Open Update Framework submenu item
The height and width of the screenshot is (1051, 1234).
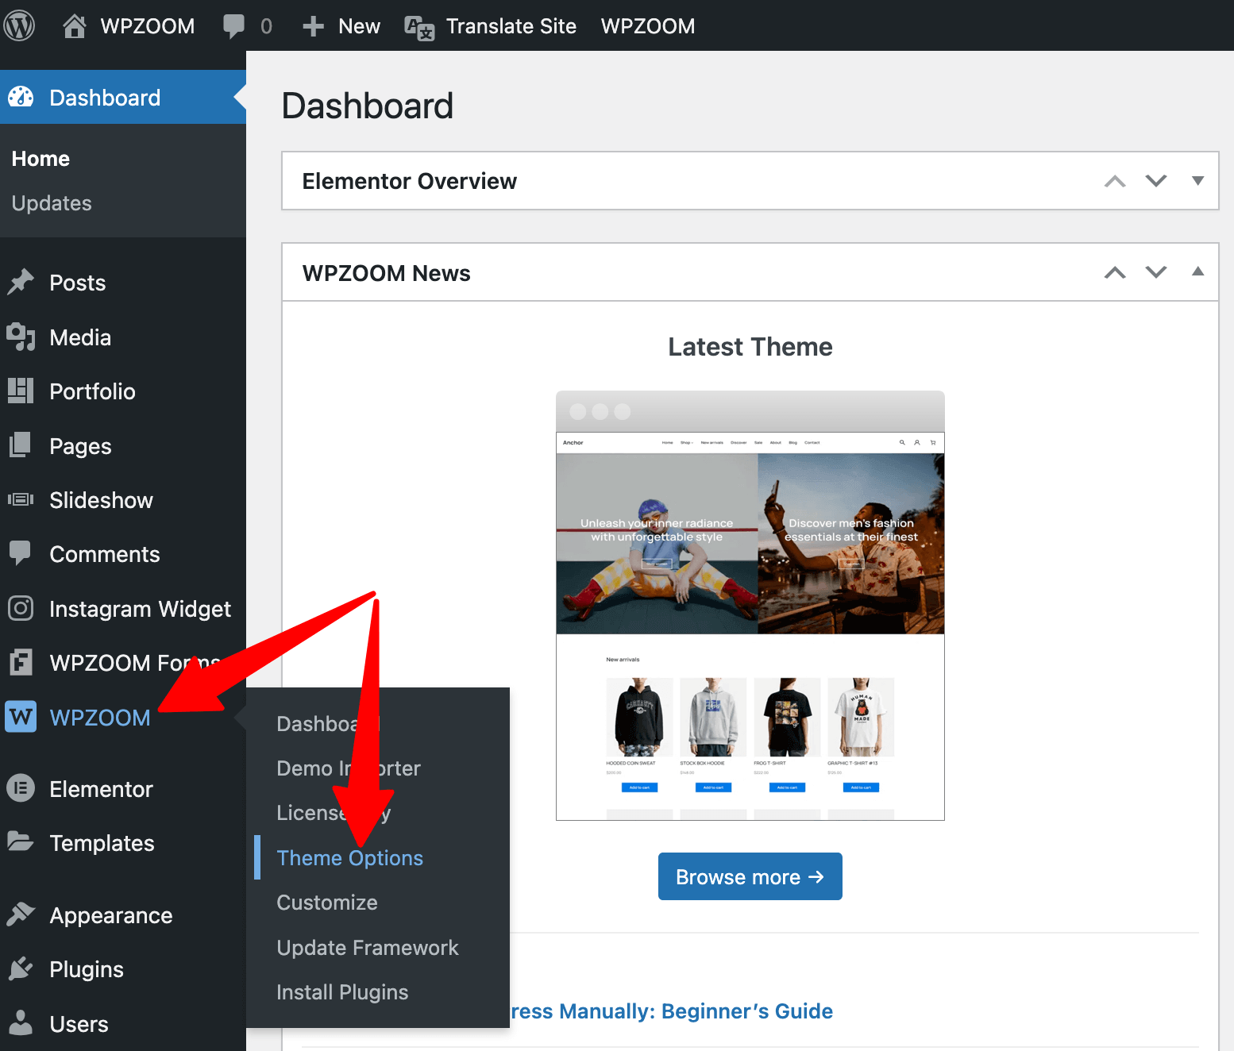[367, 948]
